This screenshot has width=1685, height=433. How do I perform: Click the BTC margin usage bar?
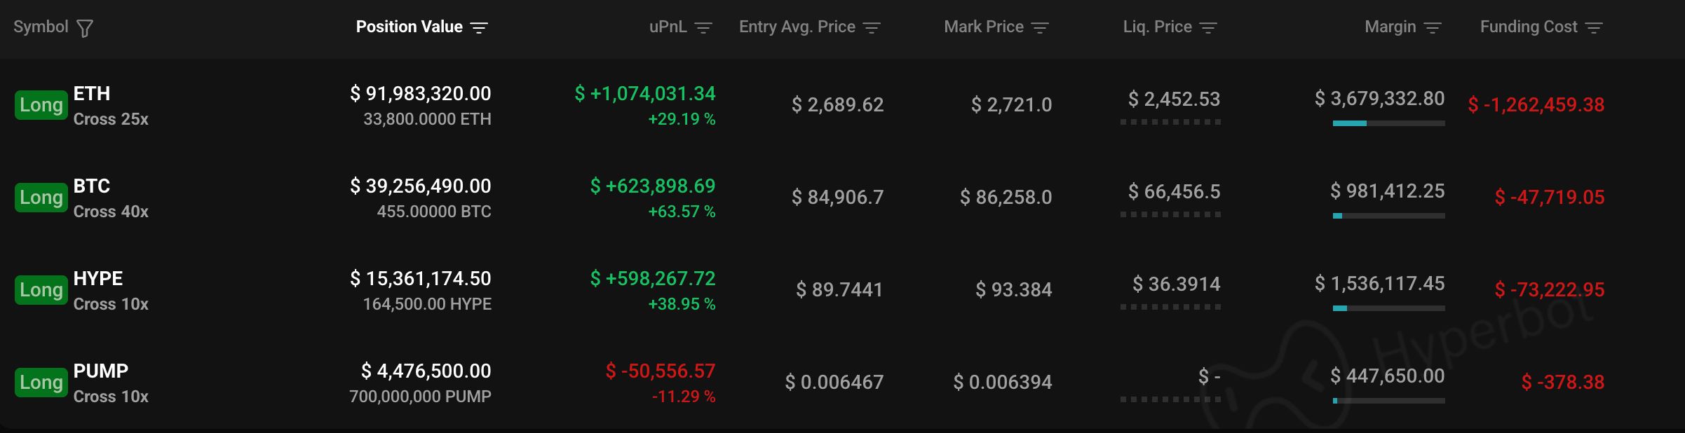coord(1388,216)
